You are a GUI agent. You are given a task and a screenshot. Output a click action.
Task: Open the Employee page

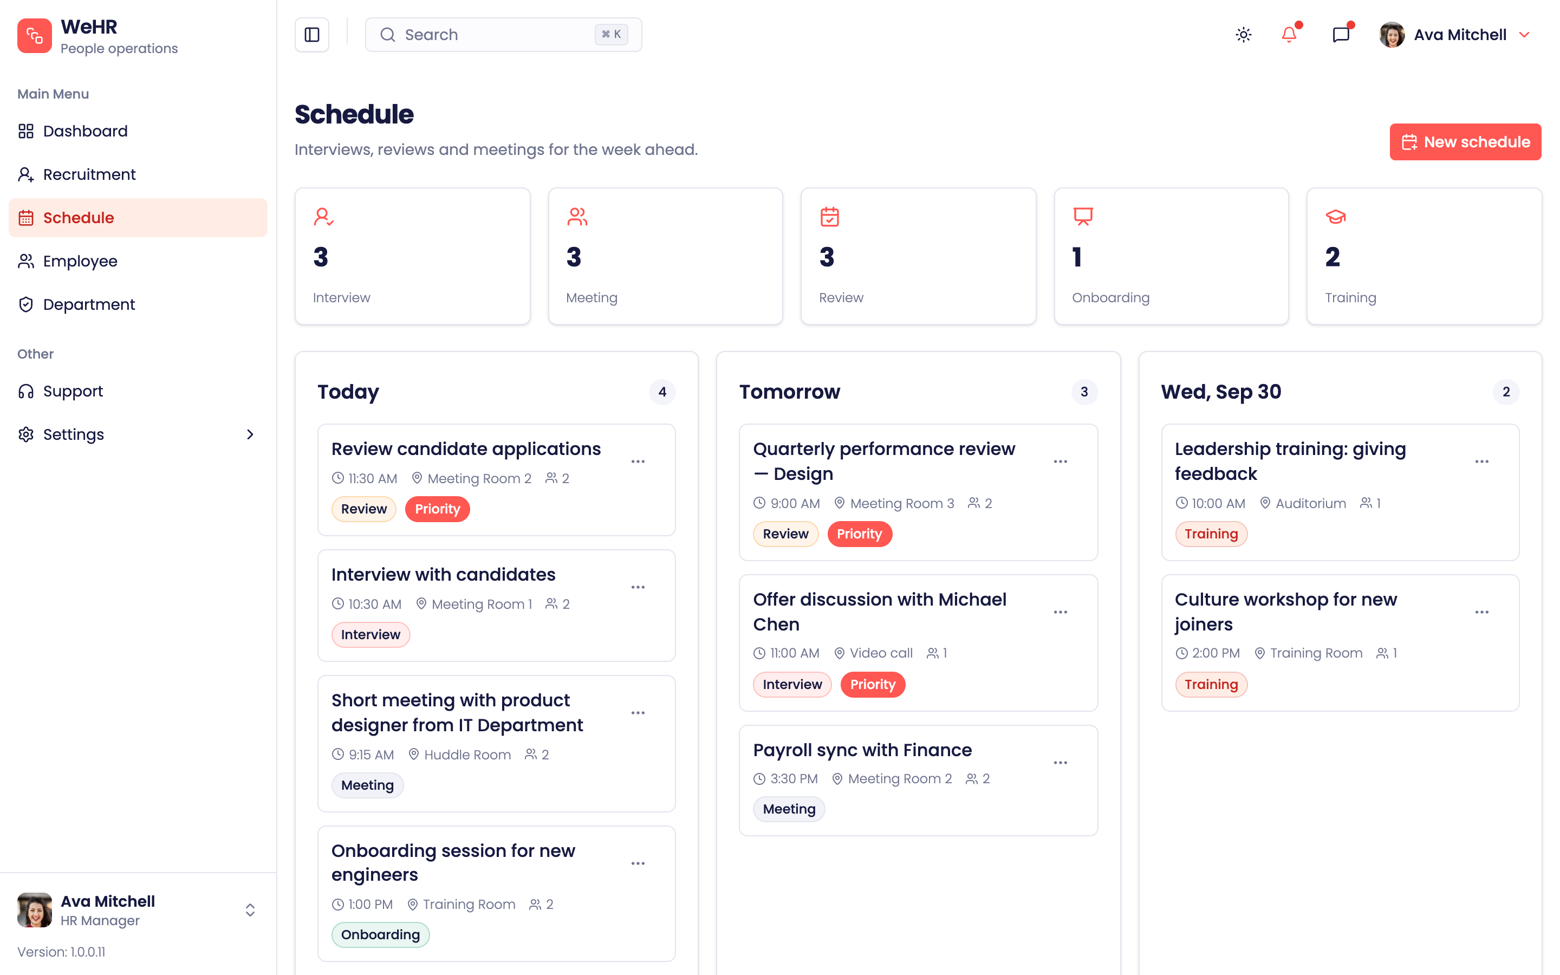(138, 261)
